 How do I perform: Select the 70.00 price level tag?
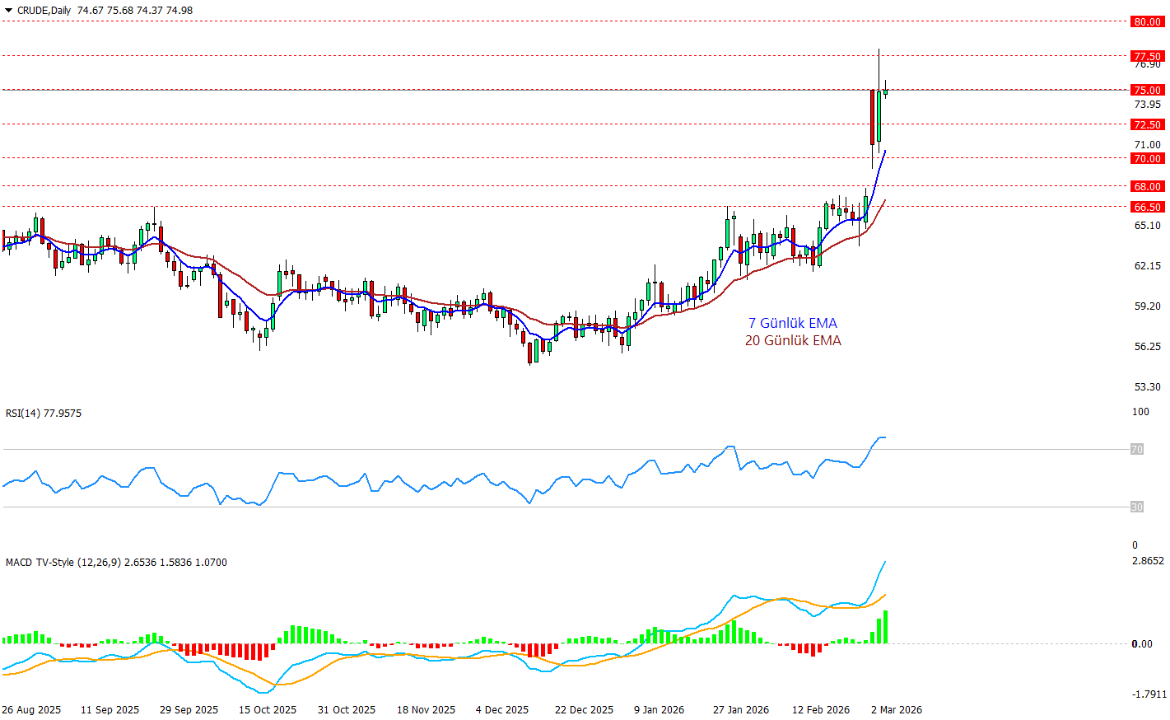point(1147,159)
